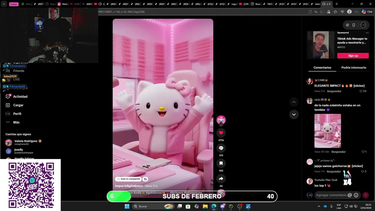Click the taskbar Buscar search box
The image size is (375, 211).
click(154, 206)
